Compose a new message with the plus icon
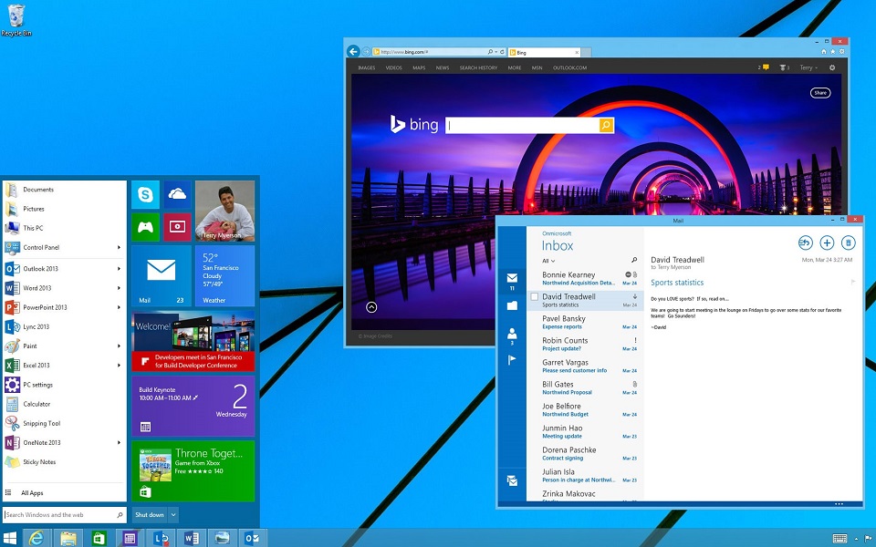The height and width of the screenshot is (547, 876). coord(827,243)
